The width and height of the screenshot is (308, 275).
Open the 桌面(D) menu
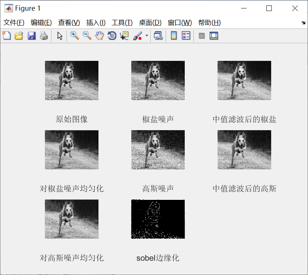click(x=150, y=23)
